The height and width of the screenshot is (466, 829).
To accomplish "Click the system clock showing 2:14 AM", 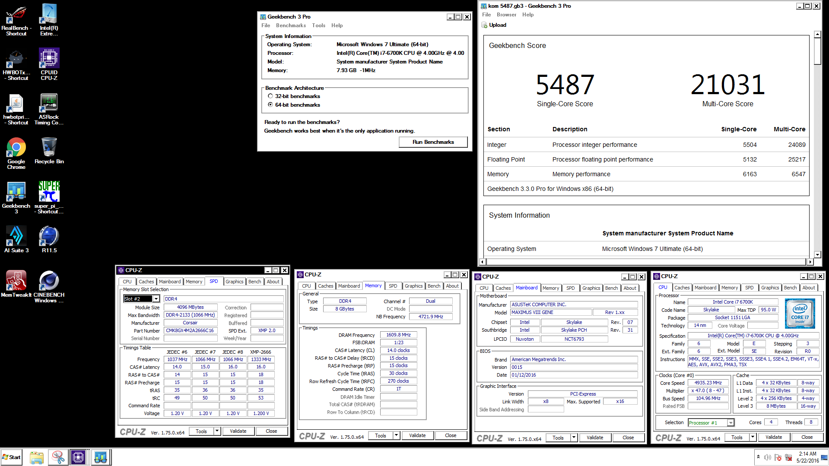I will (807, 457).
